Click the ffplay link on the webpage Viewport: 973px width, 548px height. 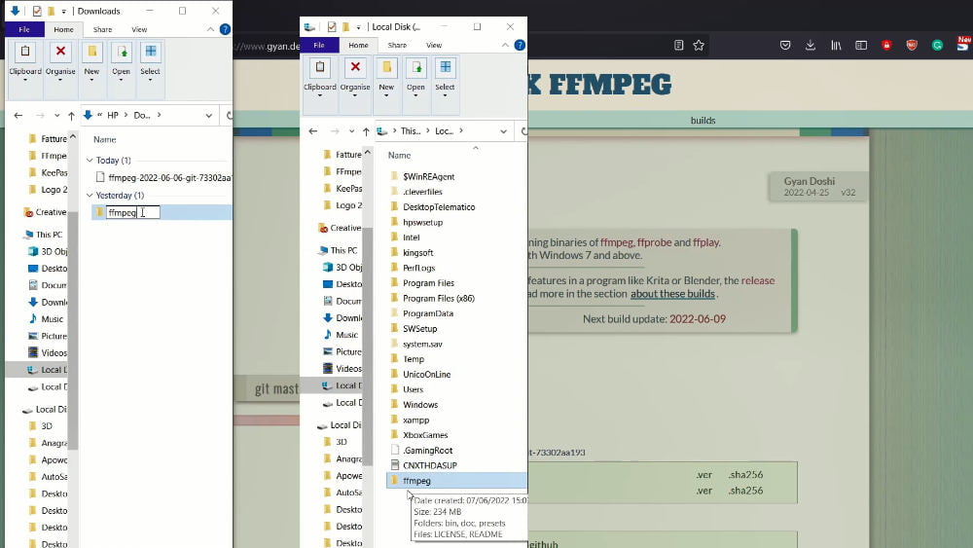705,242
